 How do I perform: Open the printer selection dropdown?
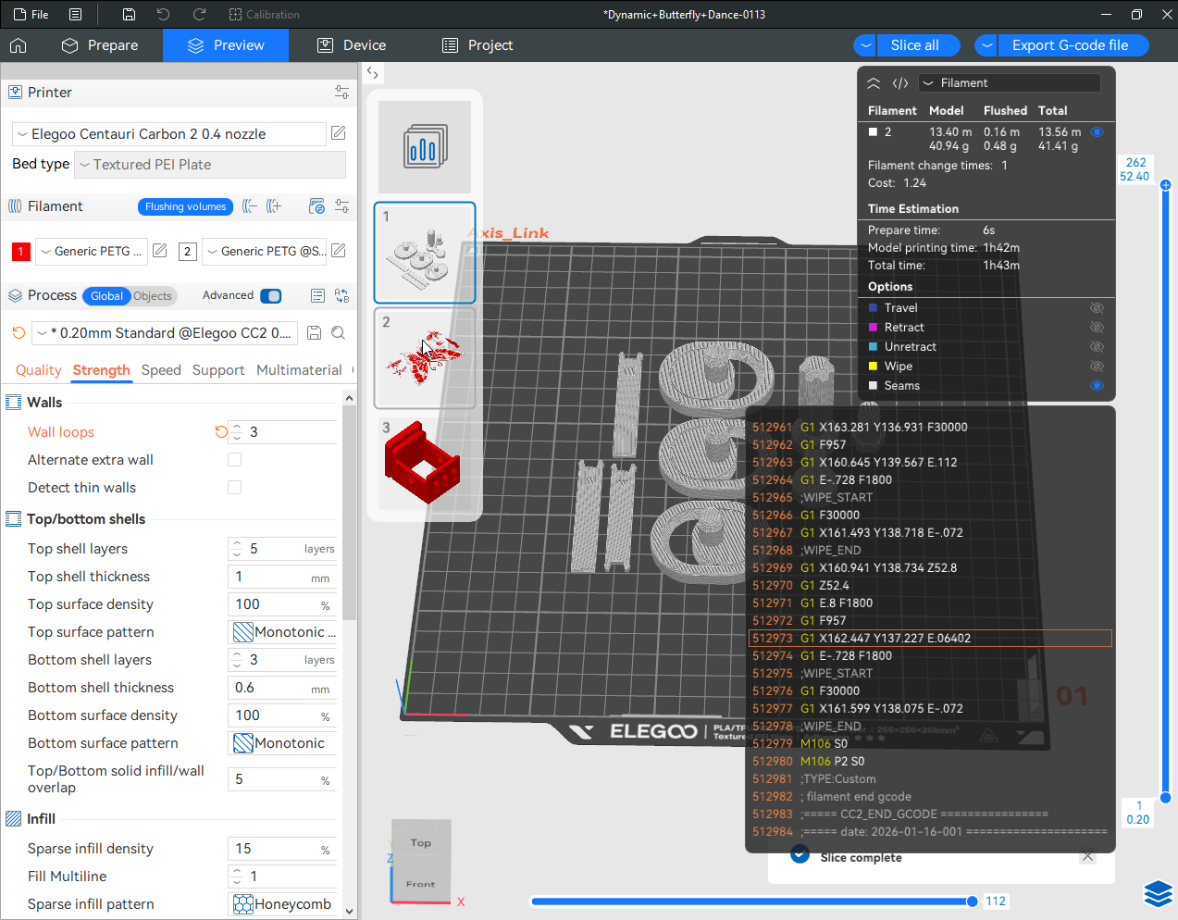[170, 134]
